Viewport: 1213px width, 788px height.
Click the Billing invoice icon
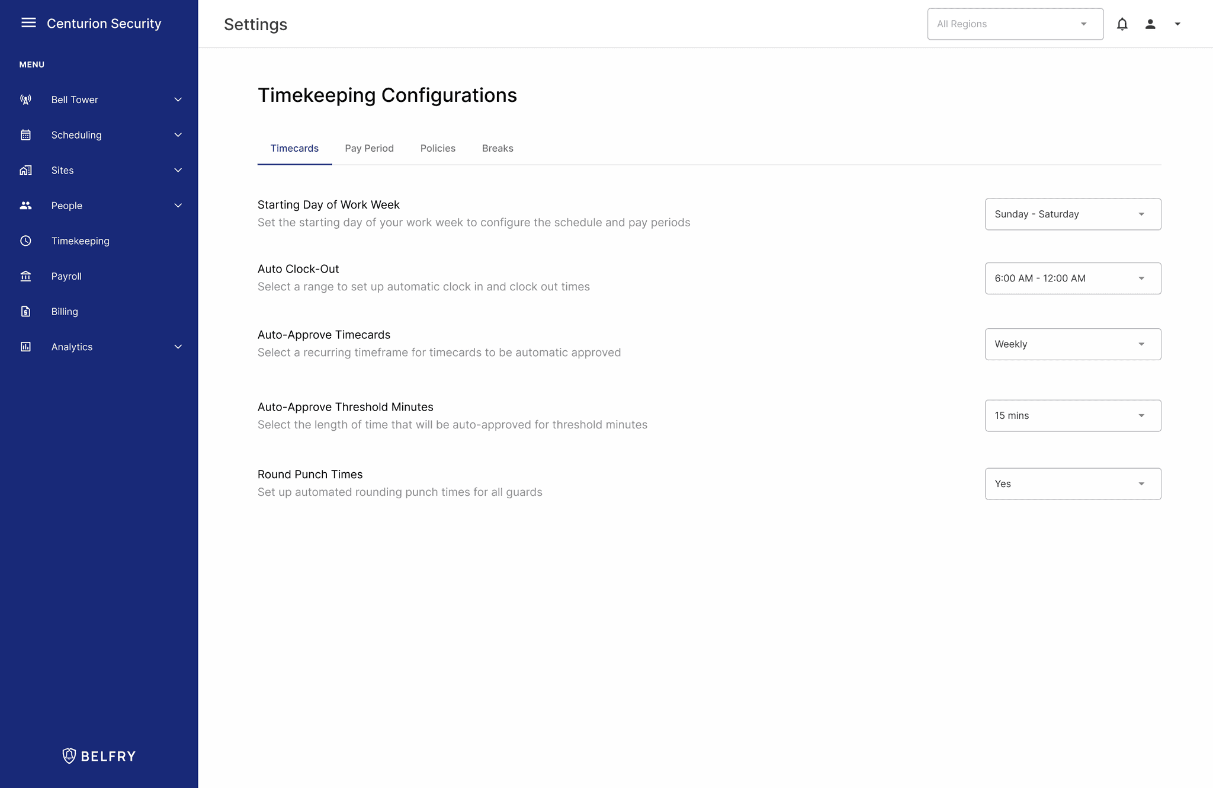point(25,311)
